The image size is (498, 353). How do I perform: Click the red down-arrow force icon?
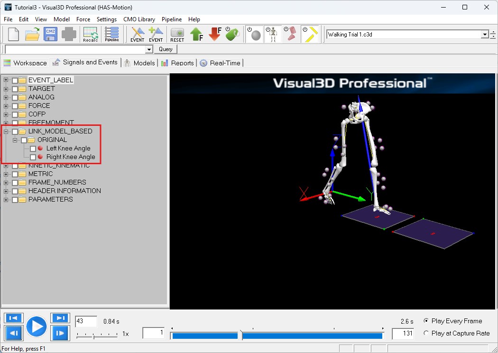215,34
